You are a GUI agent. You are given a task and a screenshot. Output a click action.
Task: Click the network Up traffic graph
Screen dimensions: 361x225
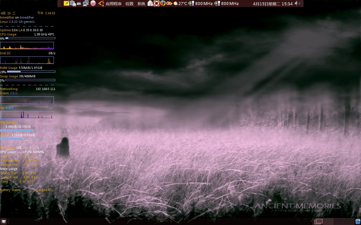click(x=27, y=114)
